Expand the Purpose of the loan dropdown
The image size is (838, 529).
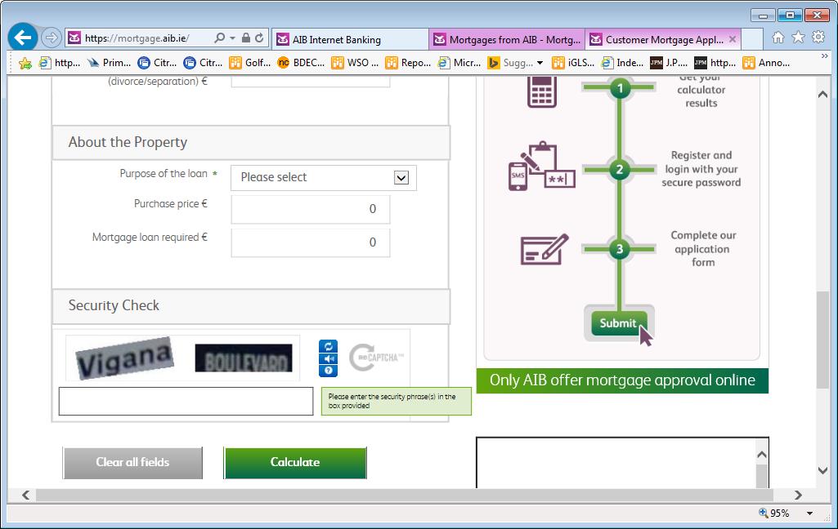[x=401, y=178]
